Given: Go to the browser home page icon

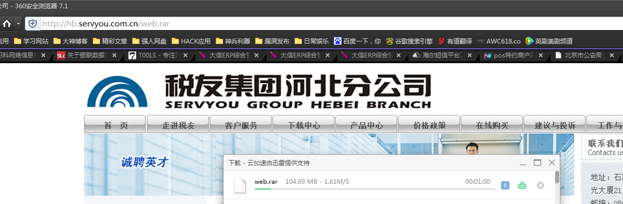Looking at the screenshot, I should 7,24.
